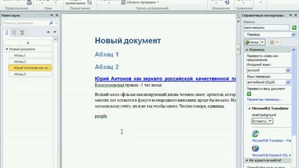
Task: Click the next comment icon in 'Примечания' group
Action: point(89,2)
